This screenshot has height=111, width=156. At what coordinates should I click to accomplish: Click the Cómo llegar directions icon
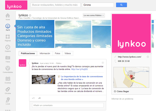[115, 91]
